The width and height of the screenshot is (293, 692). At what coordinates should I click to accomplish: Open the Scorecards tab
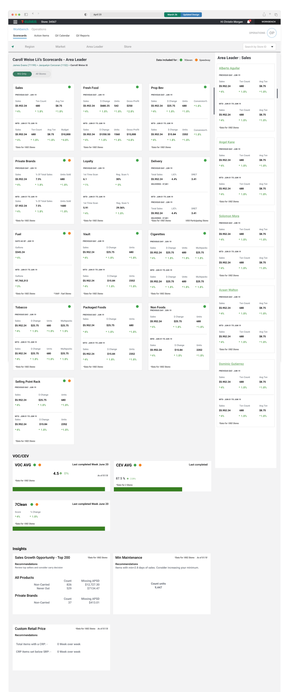pos(20,35)
